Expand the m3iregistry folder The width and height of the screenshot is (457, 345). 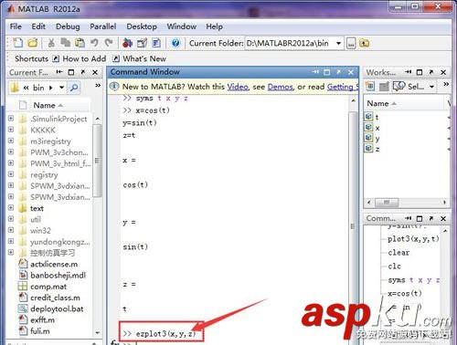coord(11,141)
